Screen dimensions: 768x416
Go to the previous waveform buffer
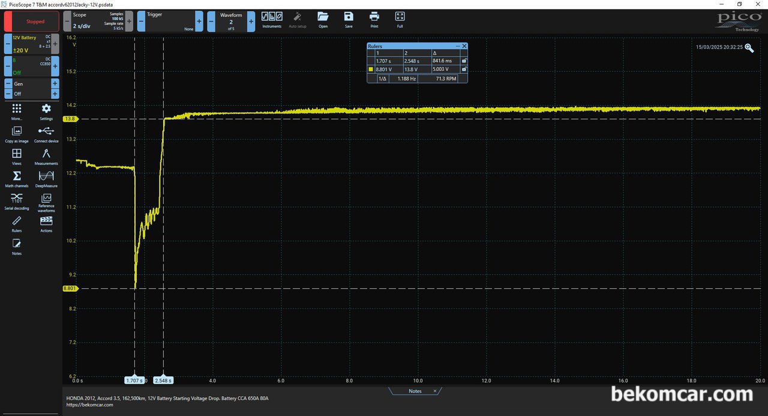click(x=211, y=21)
